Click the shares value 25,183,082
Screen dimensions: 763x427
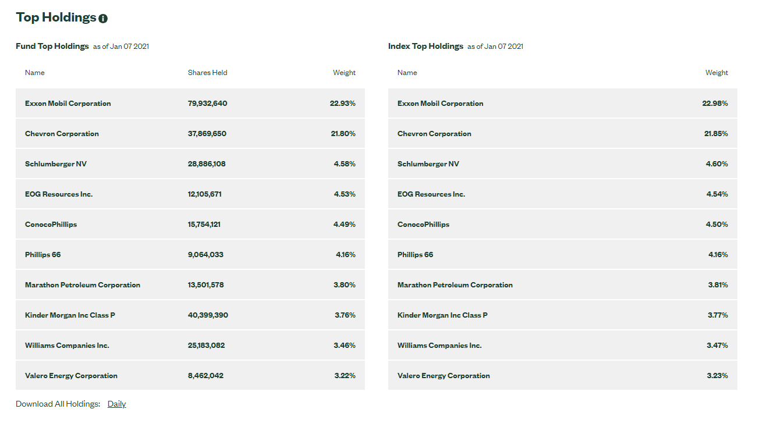(x=206, y=346)
